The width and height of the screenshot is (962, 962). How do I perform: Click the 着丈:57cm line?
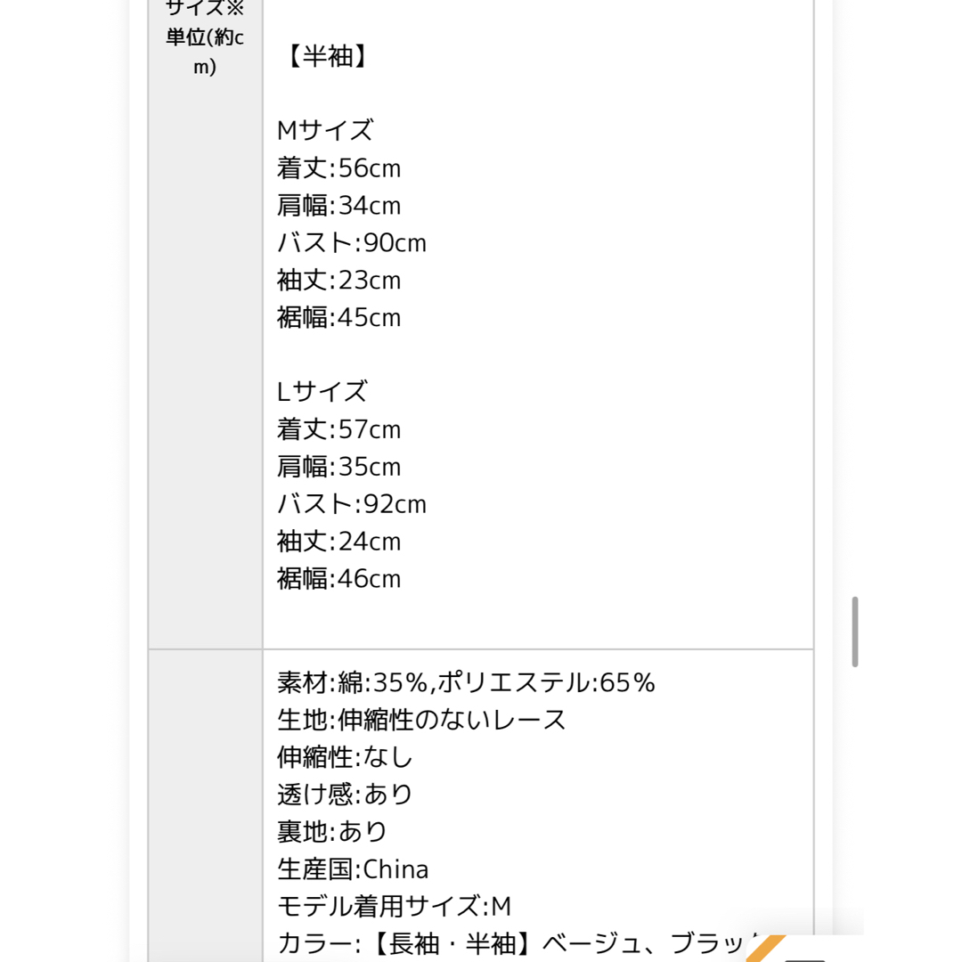(x=338, y=429)
